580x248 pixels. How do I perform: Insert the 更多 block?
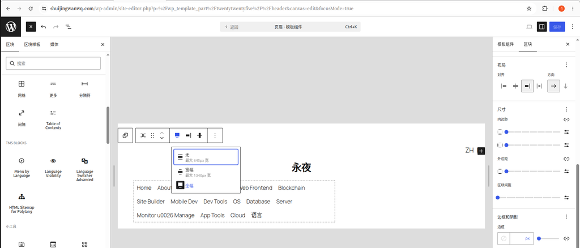[53, 89]
